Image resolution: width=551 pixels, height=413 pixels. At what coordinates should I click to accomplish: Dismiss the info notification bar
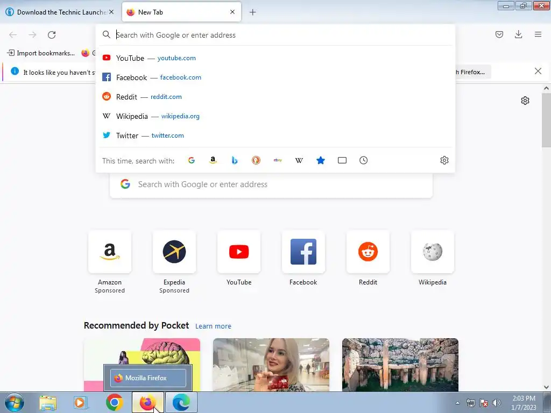pyautogui.click(x=538, y=72)
